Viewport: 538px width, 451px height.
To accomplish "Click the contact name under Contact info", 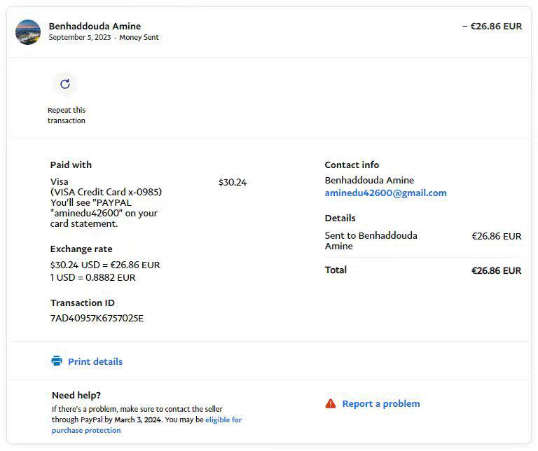I will click(369, 180).
